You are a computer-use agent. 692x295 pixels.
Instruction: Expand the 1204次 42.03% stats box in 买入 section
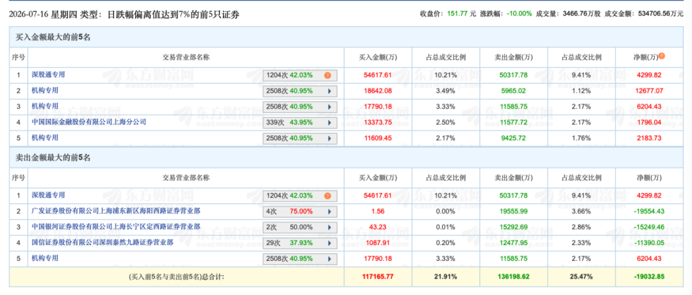click(x=300, y=76)
